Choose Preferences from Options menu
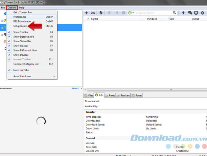The image size is (207, 156). (x=32, y=17)
